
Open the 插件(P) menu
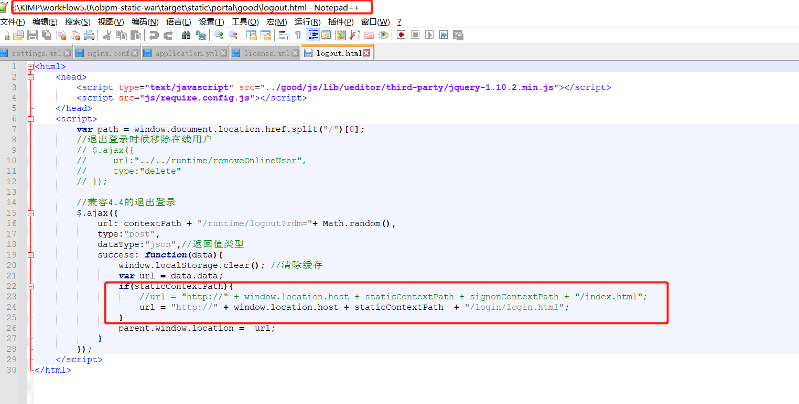tap(341, 21)
